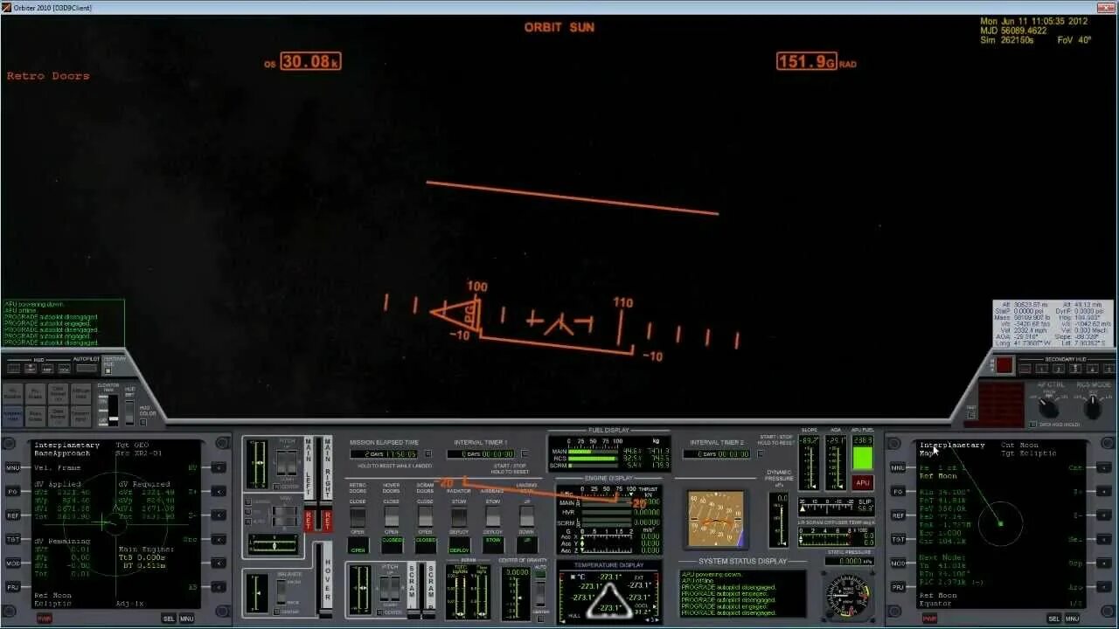Screen dimensions: 1119x629
Task: Select REF on the right MFD
Action: tap(898, 515)
